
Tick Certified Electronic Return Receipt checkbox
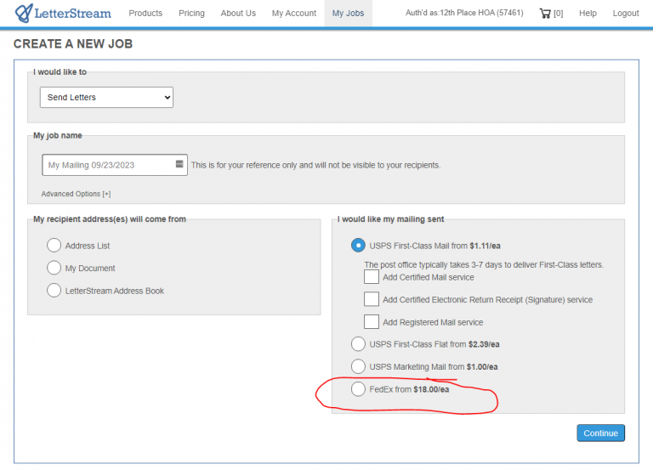[x=372, y=299]
